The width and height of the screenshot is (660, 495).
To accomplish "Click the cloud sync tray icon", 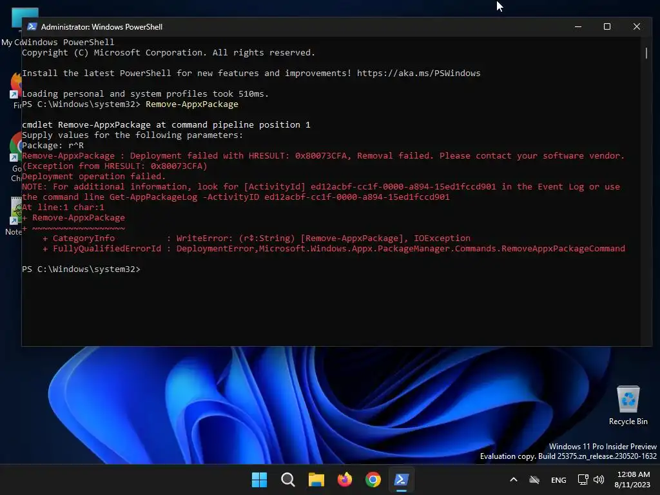I will 534,480.
